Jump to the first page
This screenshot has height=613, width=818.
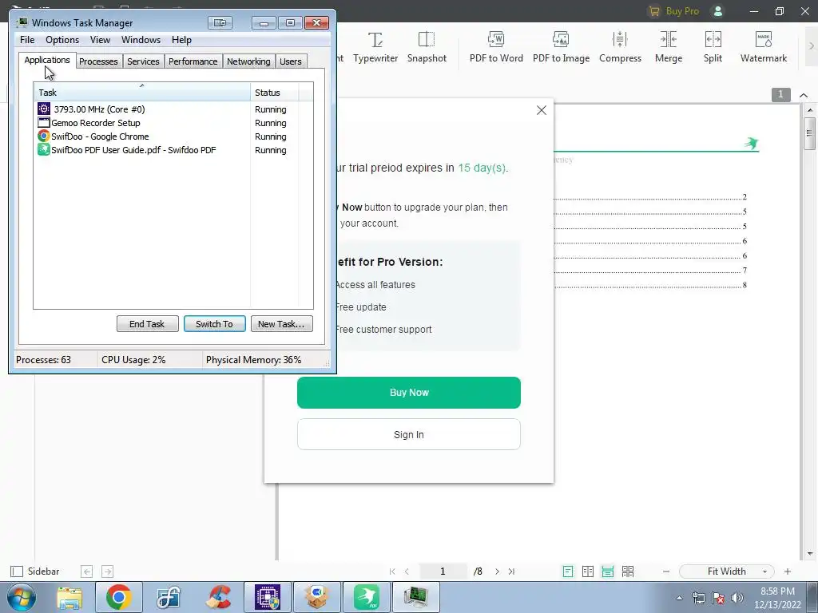[392, 571]
